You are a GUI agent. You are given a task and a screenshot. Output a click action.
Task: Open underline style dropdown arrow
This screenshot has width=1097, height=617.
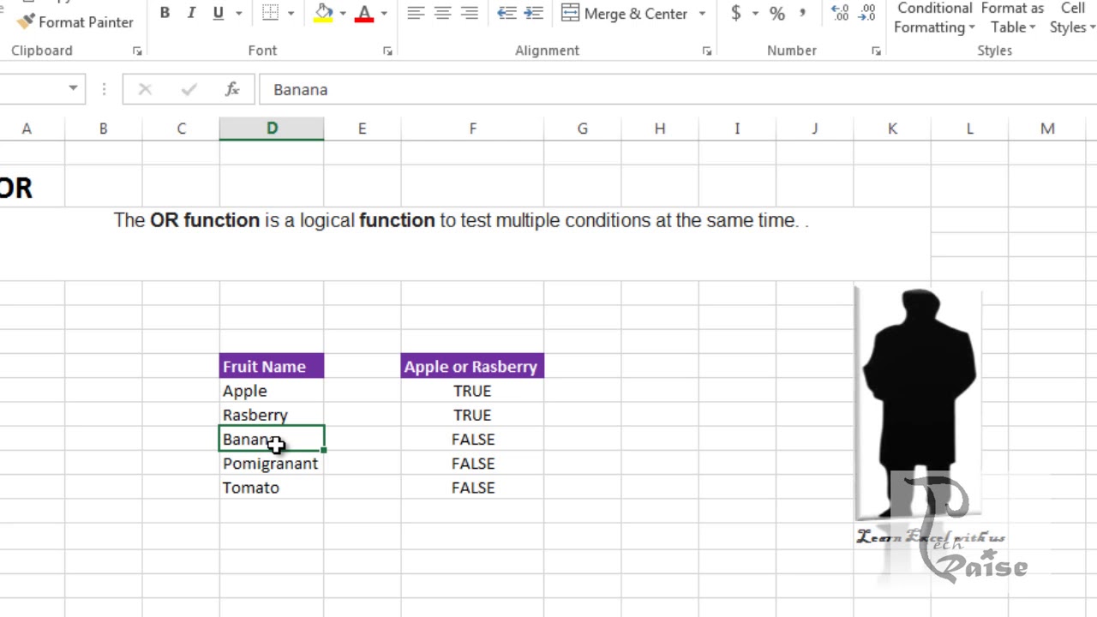239,13
